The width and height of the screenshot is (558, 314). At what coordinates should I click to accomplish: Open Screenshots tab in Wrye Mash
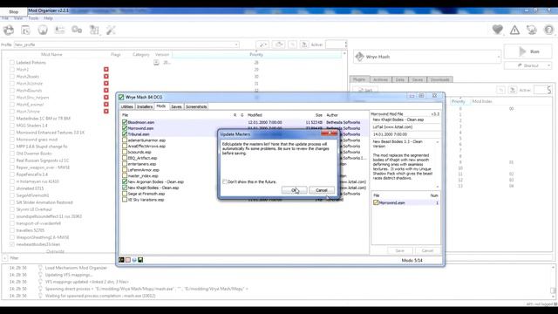point(196,106)
